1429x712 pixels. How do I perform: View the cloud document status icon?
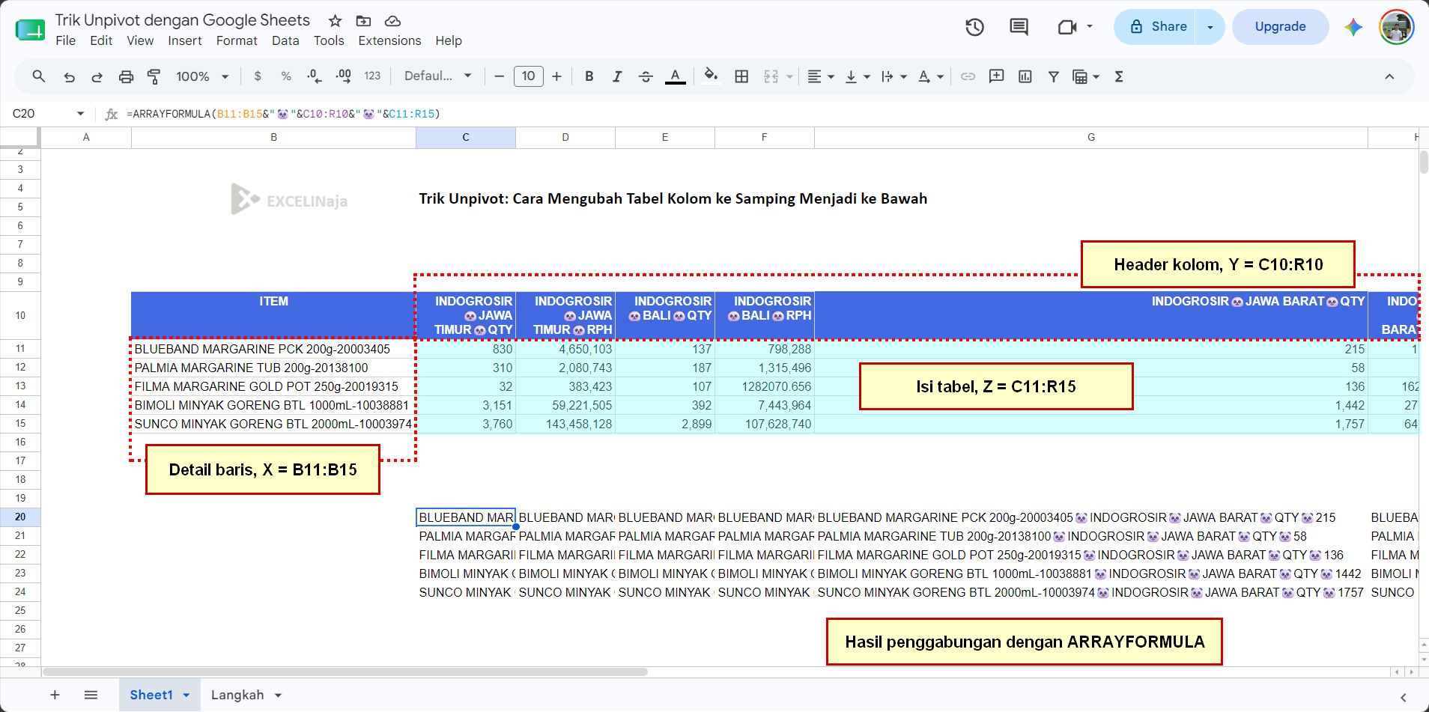[x=392, y=21]
